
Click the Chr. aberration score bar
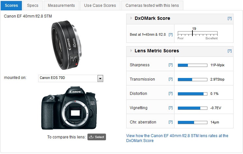click(x=192, y=122)
